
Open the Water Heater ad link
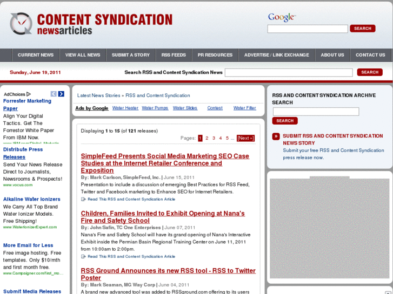(125, 108)
